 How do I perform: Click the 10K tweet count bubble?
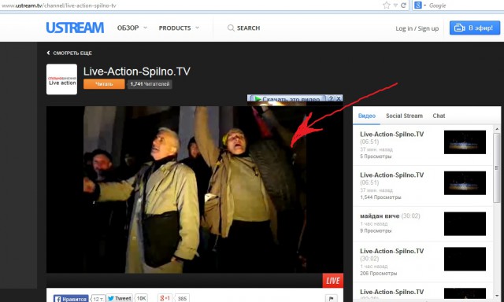coord(142,298)
